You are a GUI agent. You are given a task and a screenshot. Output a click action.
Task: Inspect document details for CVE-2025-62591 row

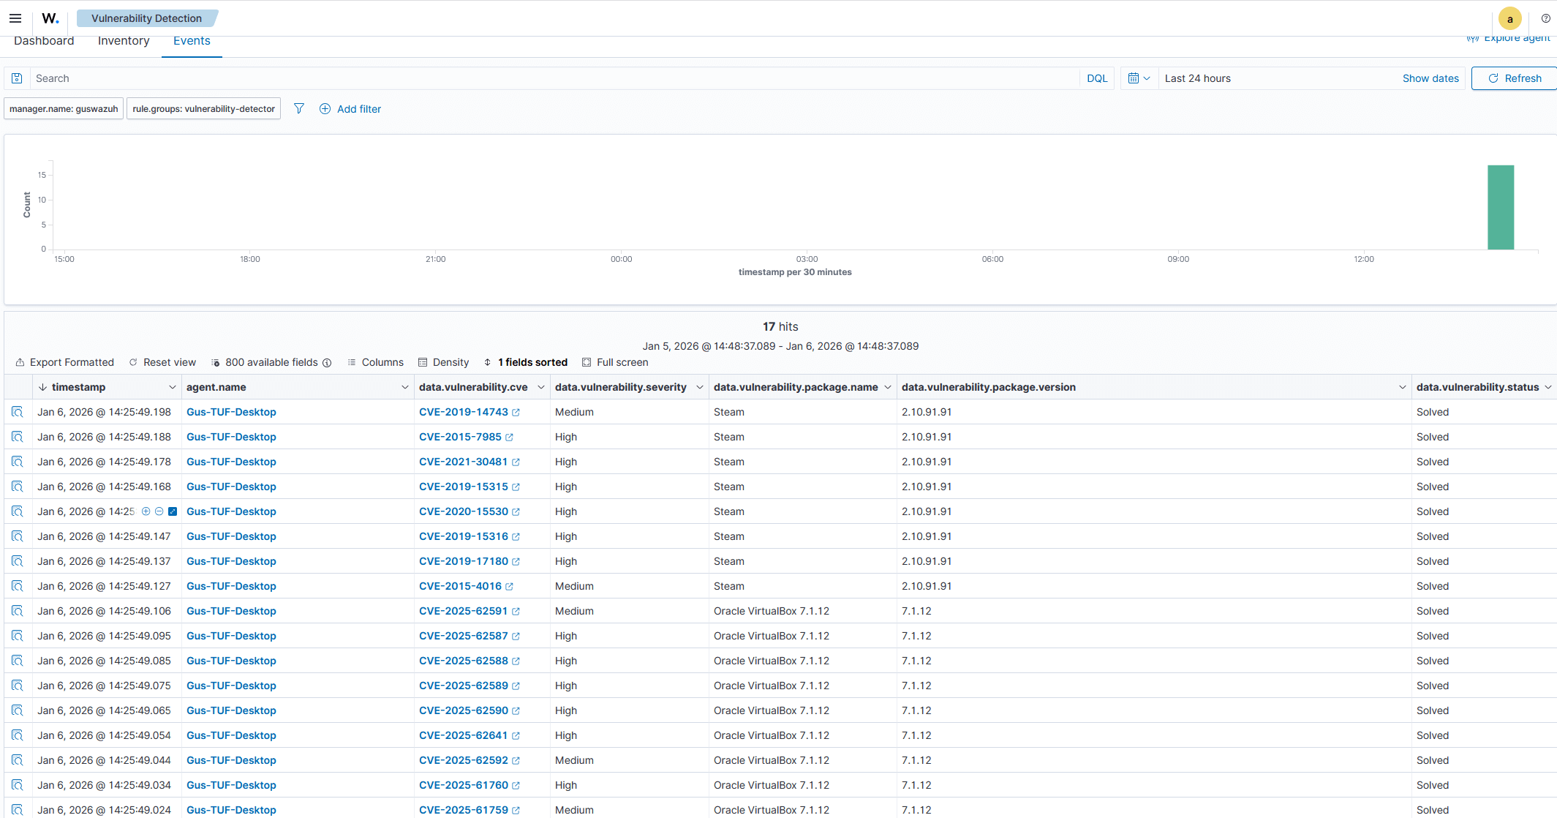coord(18,611)
